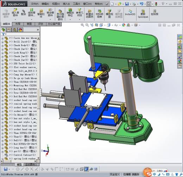Click the feature tree scroll down arrow
Viewport: 183px width, 177px height.
pos(38,158)
